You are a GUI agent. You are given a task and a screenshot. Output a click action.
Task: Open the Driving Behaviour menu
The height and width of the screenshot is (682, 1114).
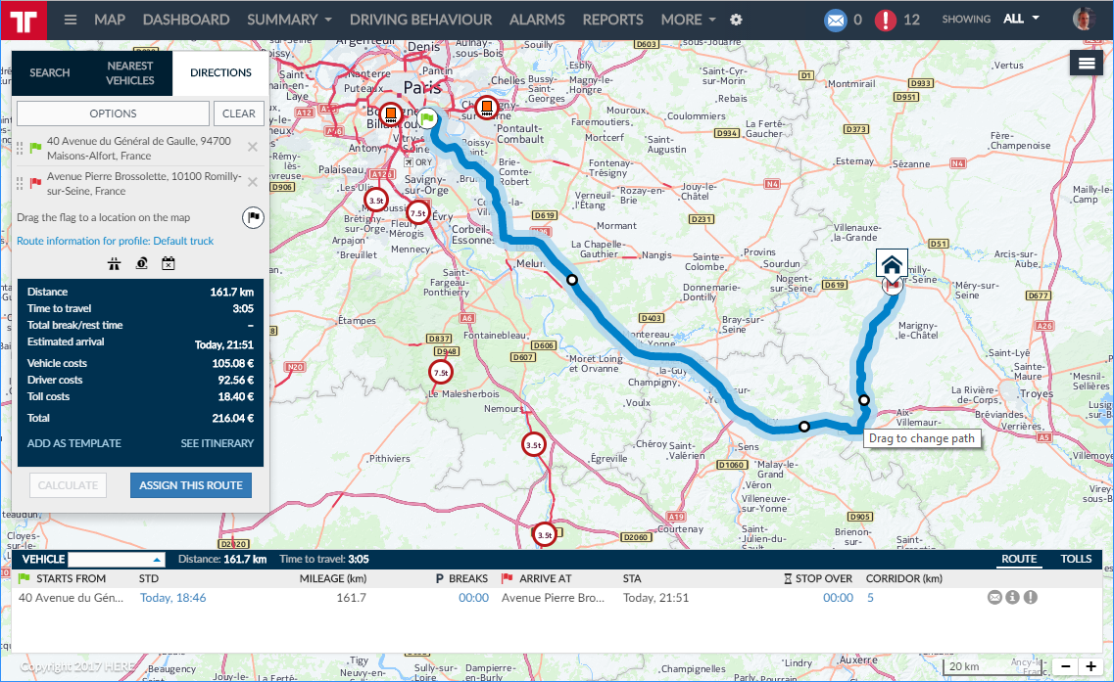click(x=420, y=20)
